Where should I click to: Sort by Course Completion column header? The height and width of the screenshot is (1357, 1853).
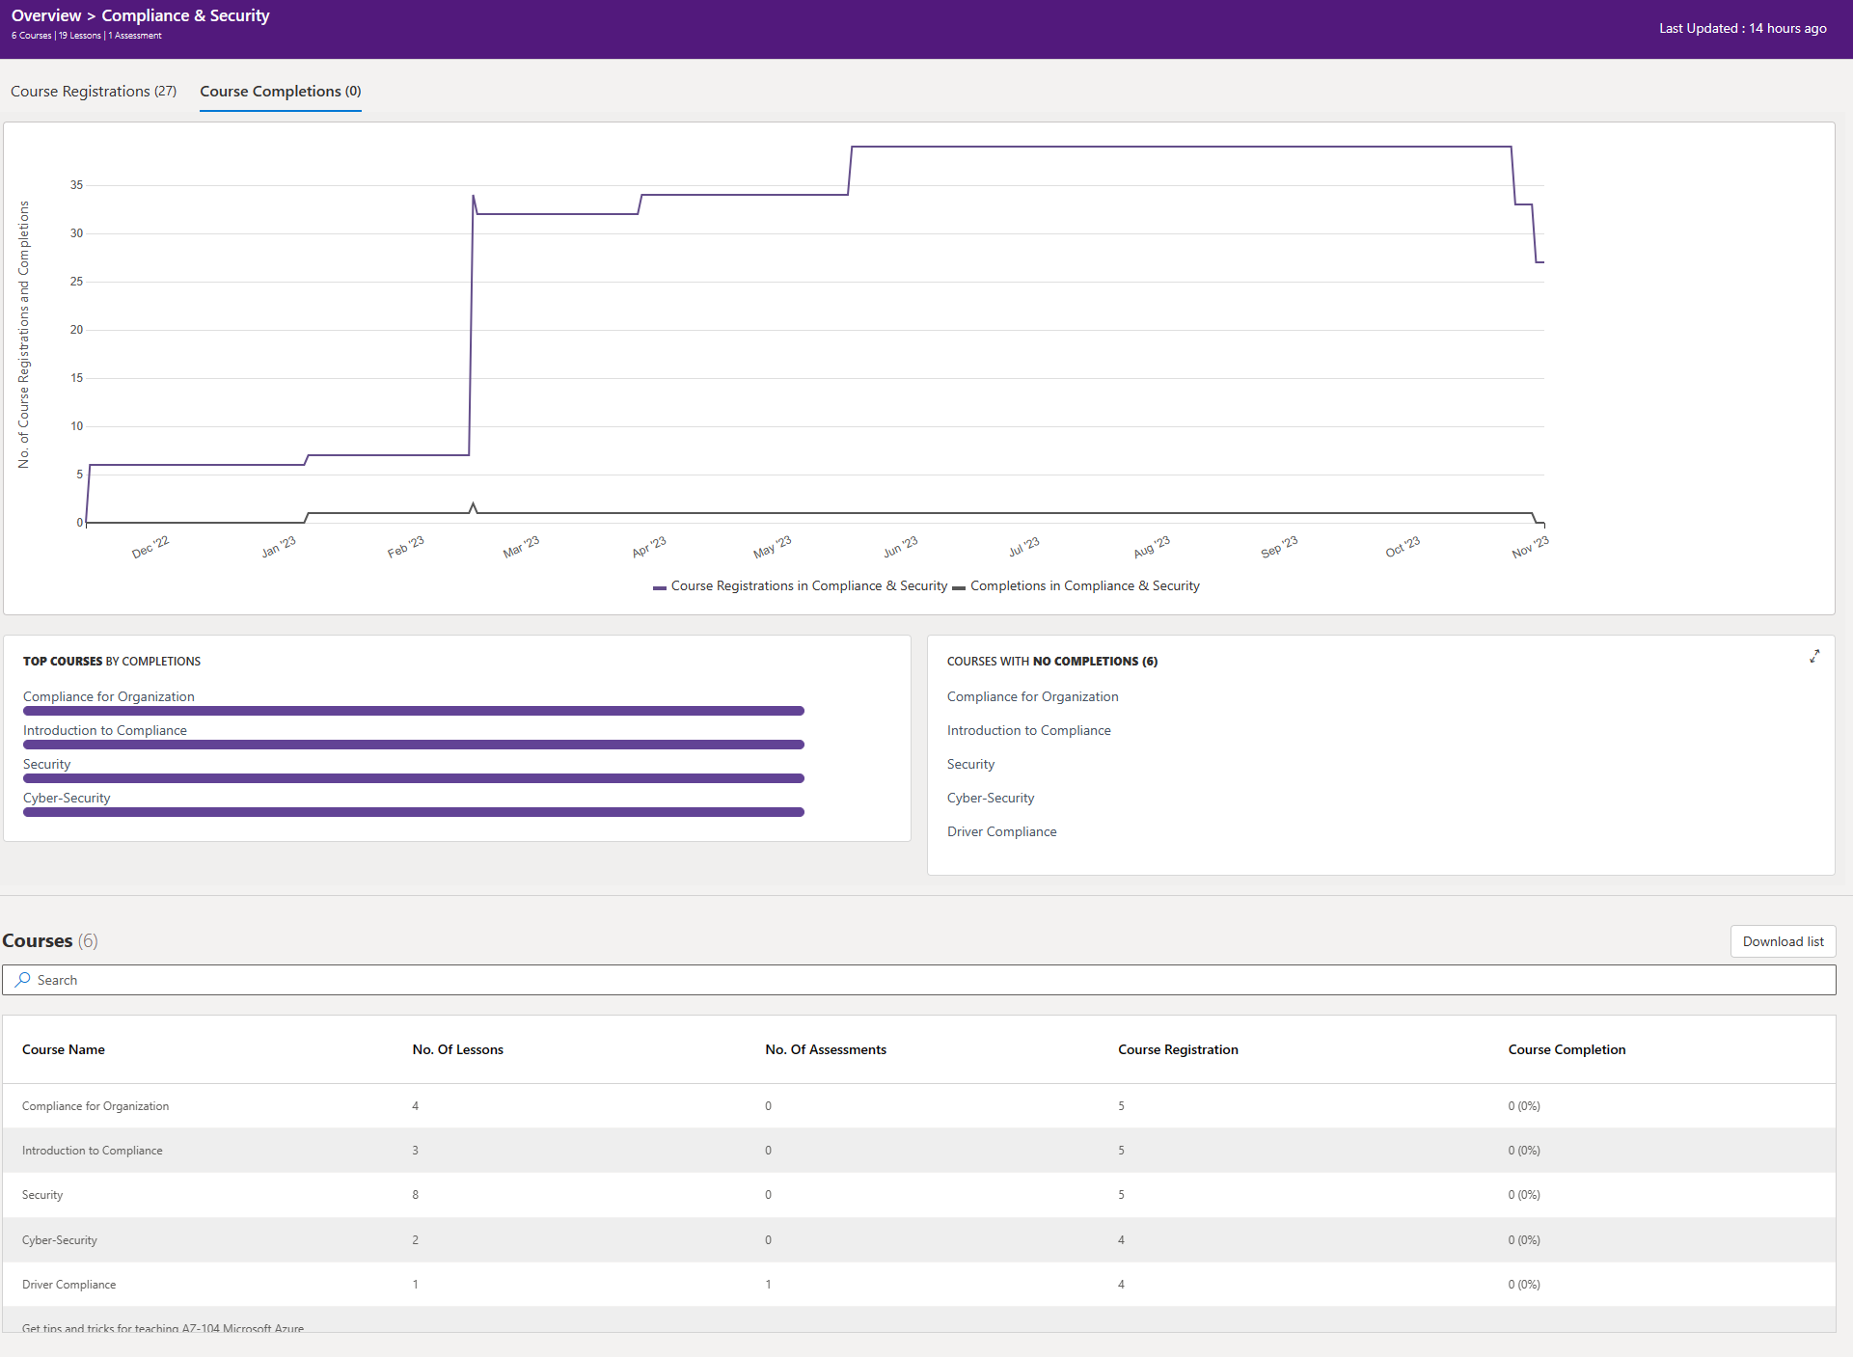click(x=1567, y=1049)
